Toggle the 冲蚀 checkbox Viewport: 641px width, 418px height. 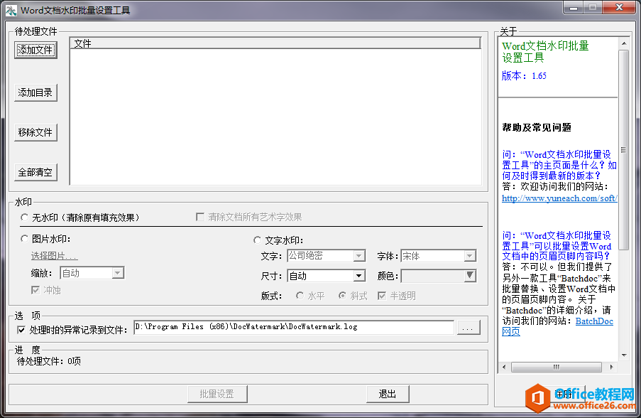click(x=35, y=290)
